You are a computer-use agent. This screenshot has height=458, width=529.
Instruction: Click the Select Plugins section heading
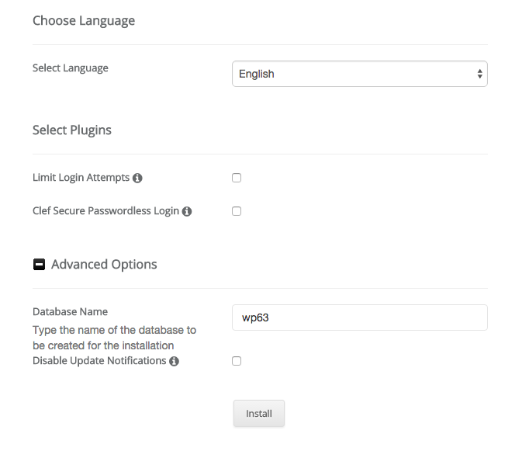click(72, 130)
